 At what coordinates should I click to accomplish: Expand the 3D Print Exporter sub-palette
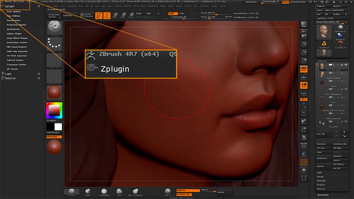17,56
